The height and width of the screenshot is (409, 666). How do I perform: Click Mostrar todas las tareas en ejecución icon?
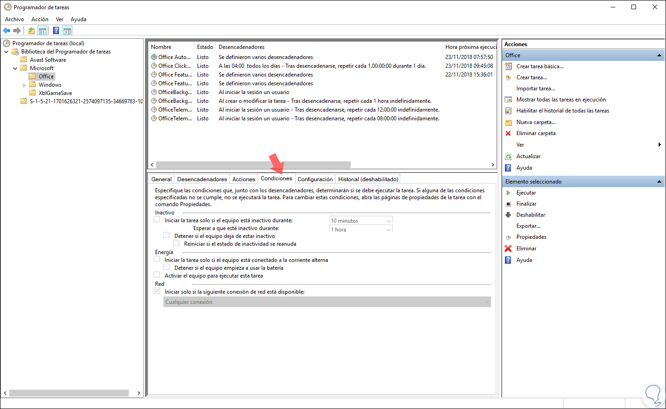click(508, 99)
